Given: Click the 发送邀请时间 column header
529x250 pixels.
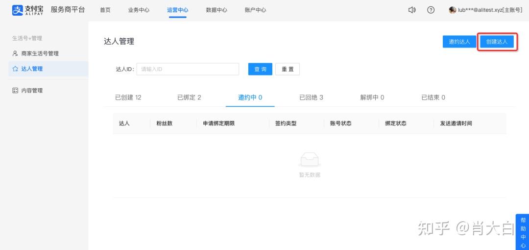Looking at the screenshot, I should (x=456, y=124).
